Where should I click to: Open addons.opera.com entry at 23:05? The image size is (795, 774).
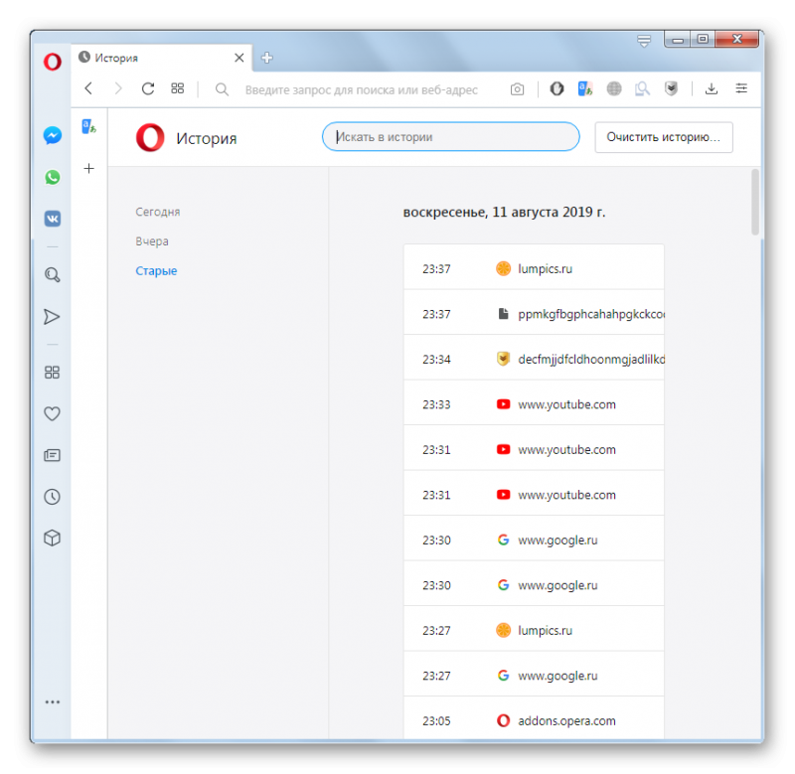[534, 717]
